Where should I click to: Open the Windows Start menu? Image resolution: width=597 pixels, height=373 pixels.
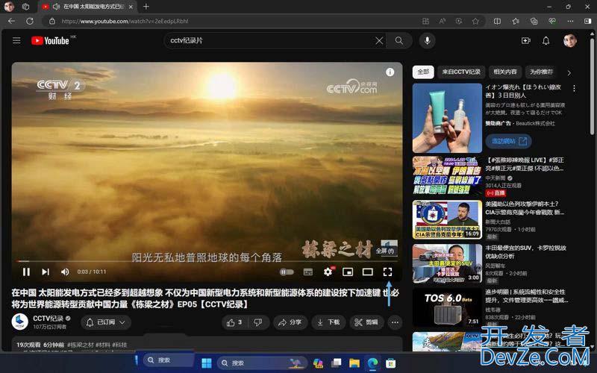click(x=207, y=363)
